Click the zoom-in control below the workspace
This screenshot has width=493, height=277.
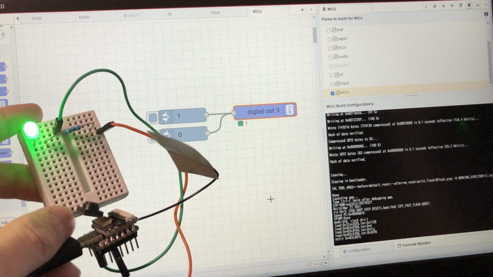pos(326,264)
